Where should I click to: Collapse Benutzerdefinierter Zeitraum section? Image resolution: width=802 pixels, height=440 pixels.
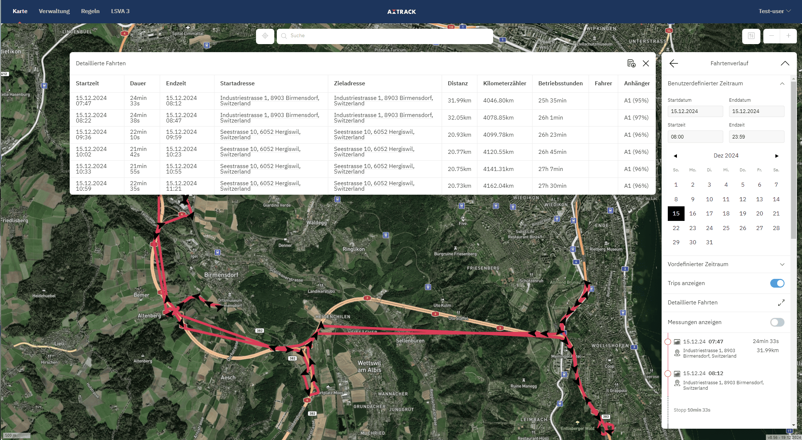782,83
